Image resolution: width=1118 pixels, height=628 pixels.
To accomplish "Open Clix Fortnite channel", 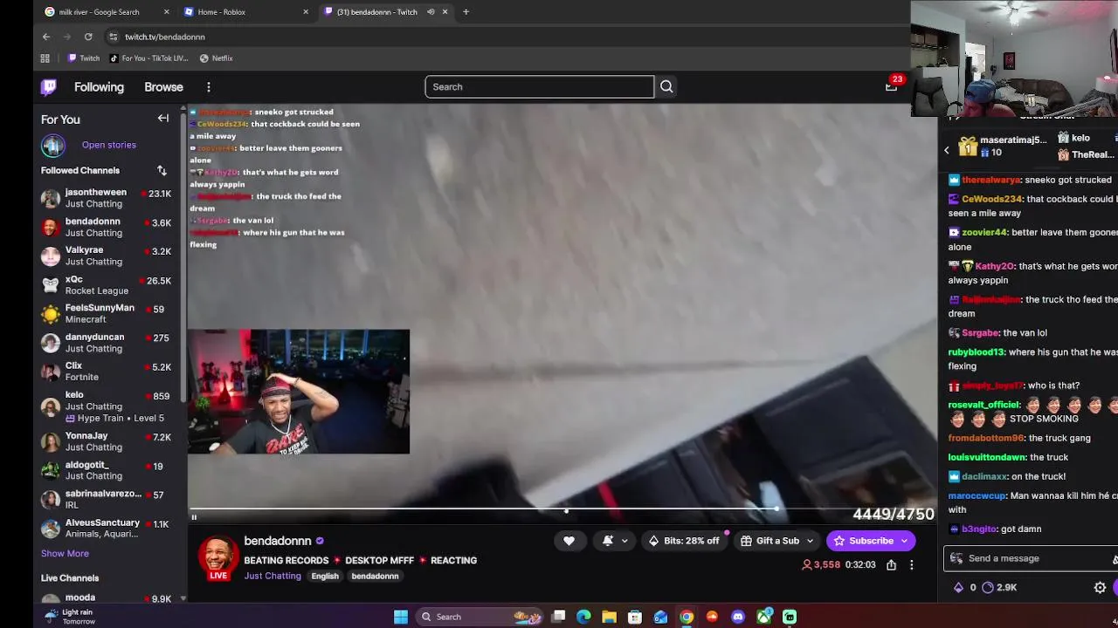I will (107, 372).
